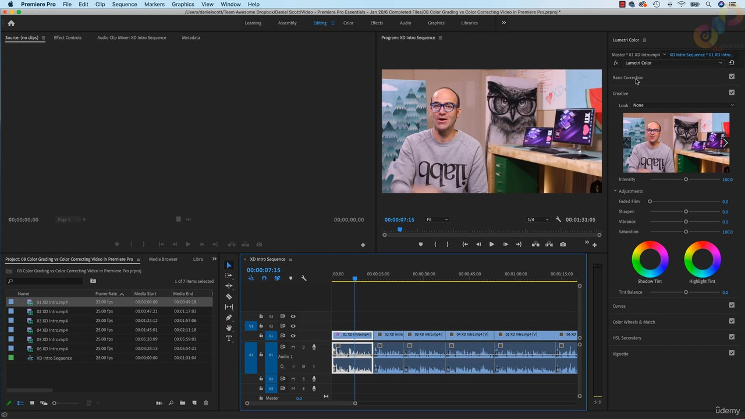745x419 pixels.
Task: Open XD Intro Sequence timeline panel menu
Action: point(290,260)
